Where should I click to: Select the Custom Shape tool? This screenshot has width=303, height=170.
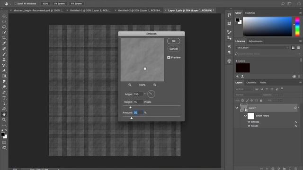(x=4, y=109)
